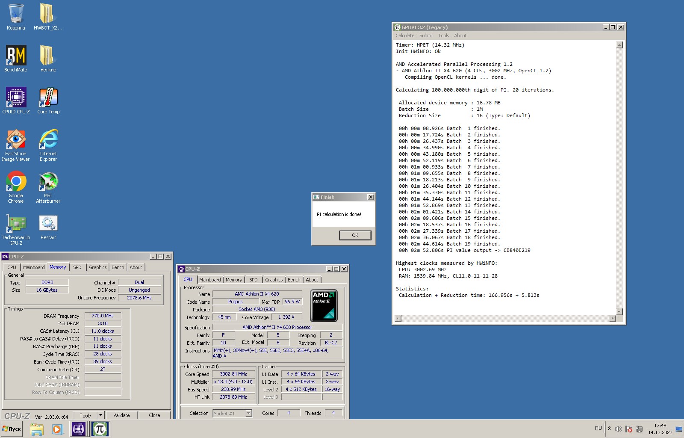Open the мелкие folder icon
The width and height of the screenshot is (684, 438).
[48, 59]
